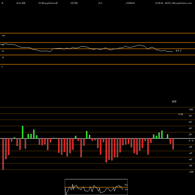Click the RSI 30 level axis label

coord(3,57)
